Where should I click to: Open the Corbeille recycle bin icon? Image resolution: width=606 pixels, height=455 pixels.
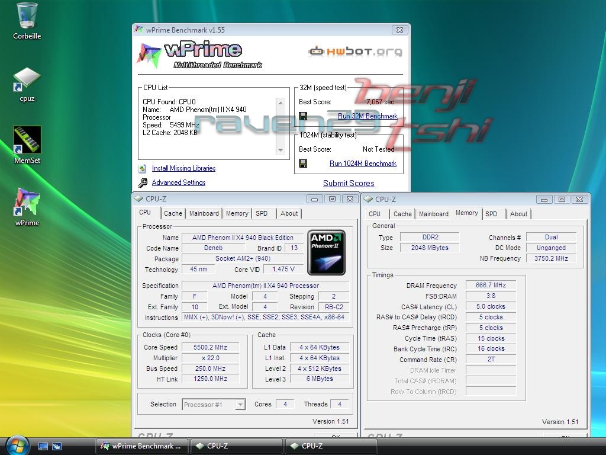click(x=27, y=16)
